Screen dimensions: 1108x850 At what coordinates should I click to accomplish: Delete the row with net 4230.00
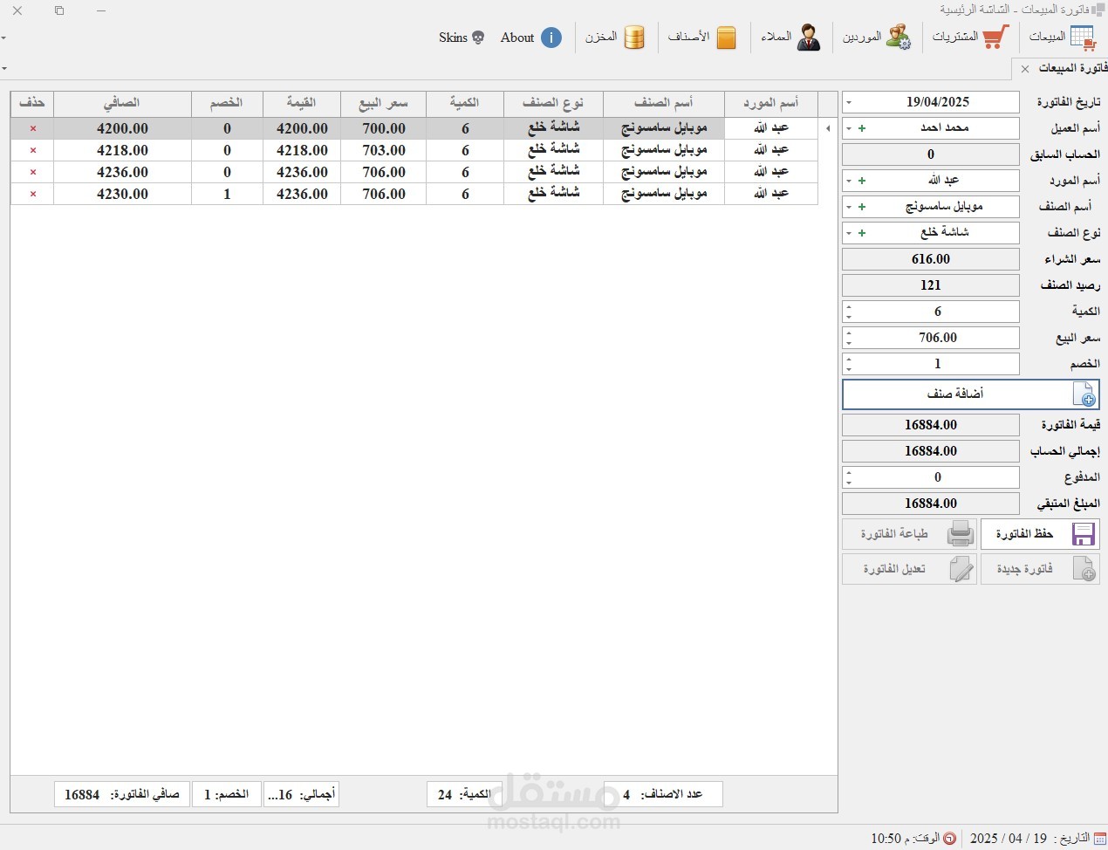point(33,194)
